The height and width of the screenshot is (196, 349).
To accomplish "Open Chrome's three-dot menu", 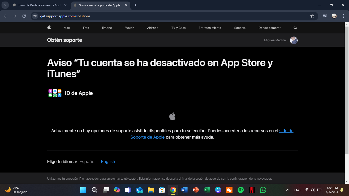I will pyautogui.click(x=343, y=16).
